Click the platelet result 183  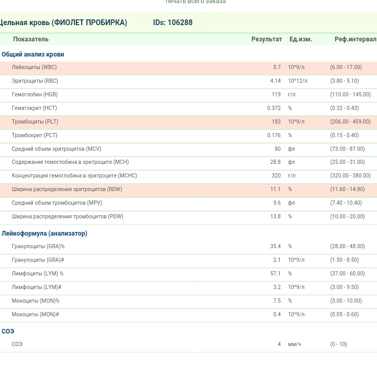pyautogui.click(x=276, y=121)
